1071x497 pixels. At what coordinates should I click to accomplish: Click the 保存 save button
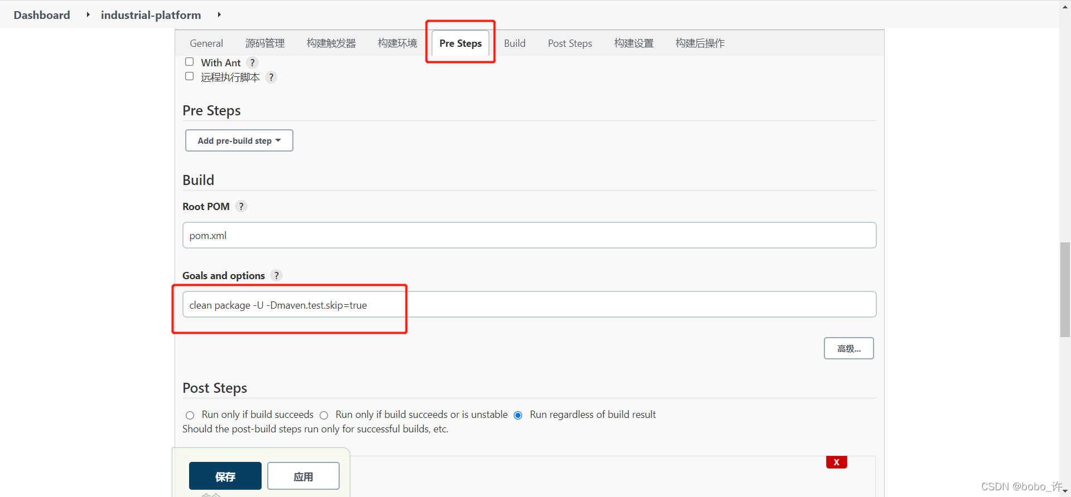click(x=225, y=476)
